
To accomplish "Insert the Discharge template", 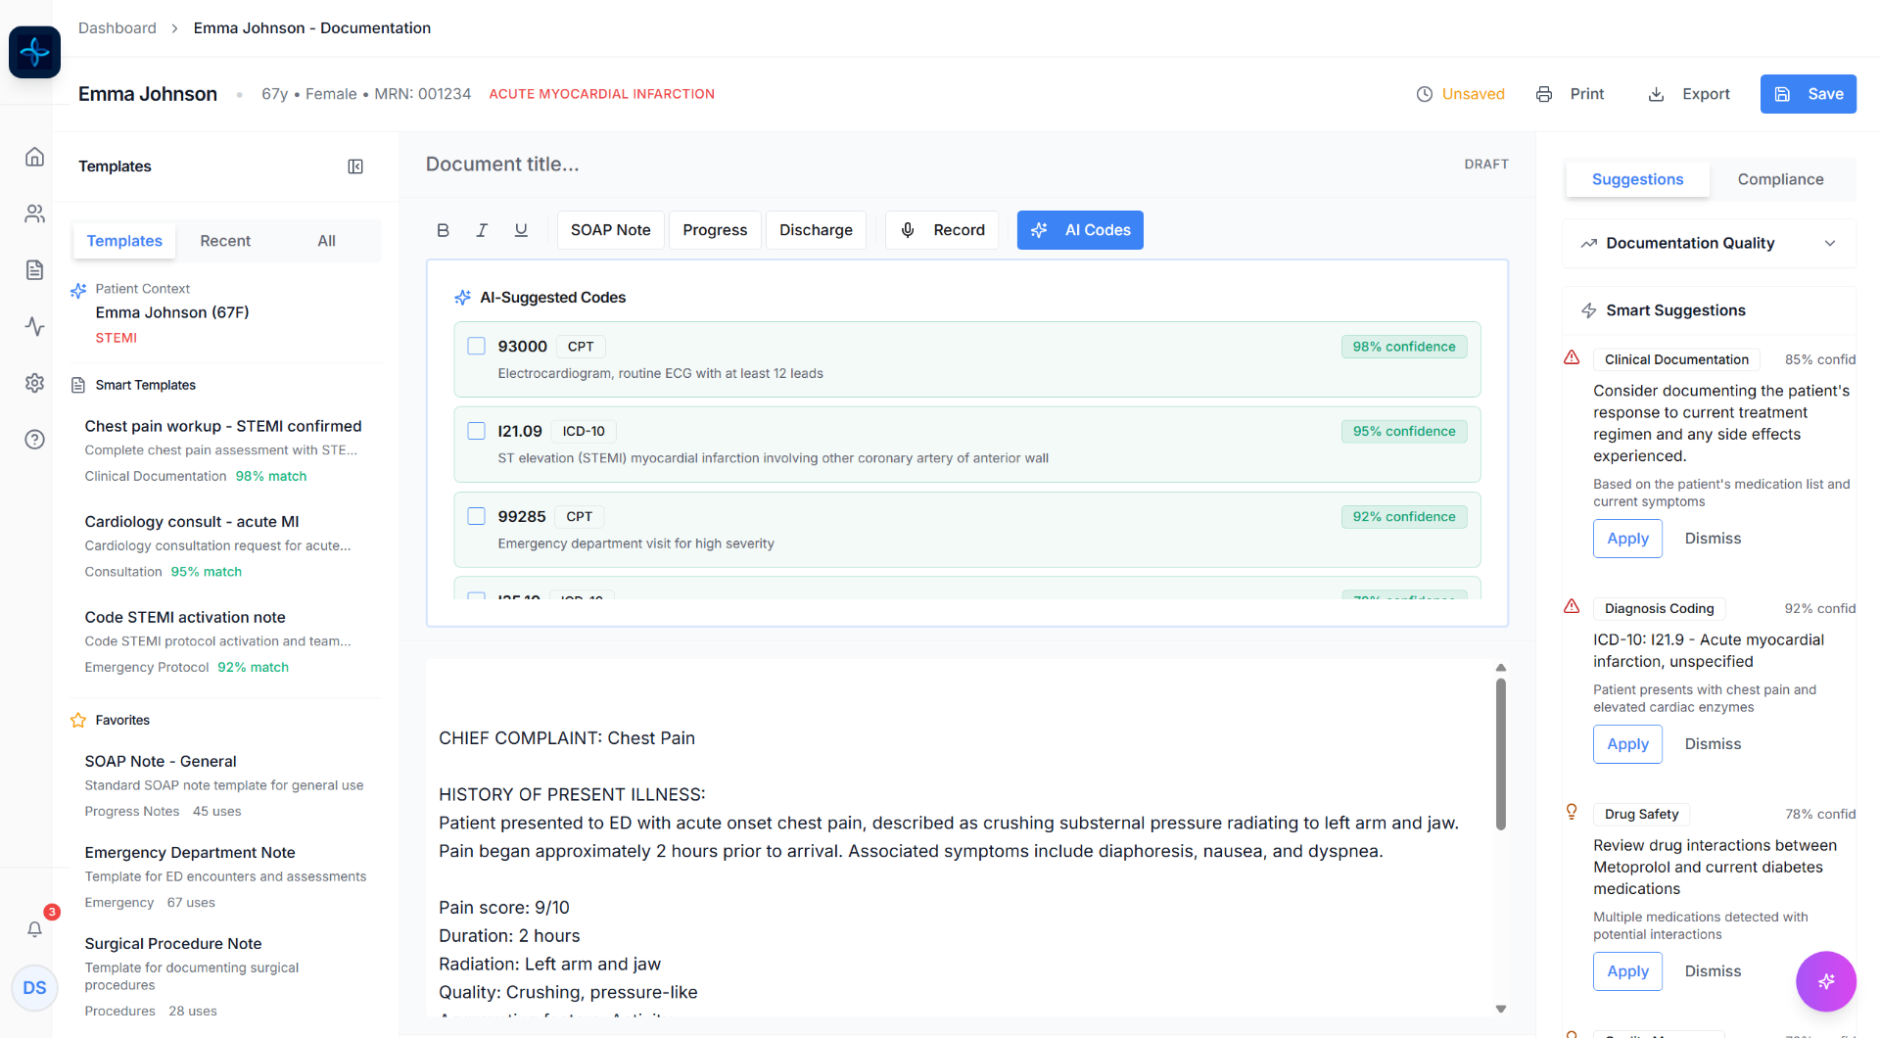I will (816, 230).
